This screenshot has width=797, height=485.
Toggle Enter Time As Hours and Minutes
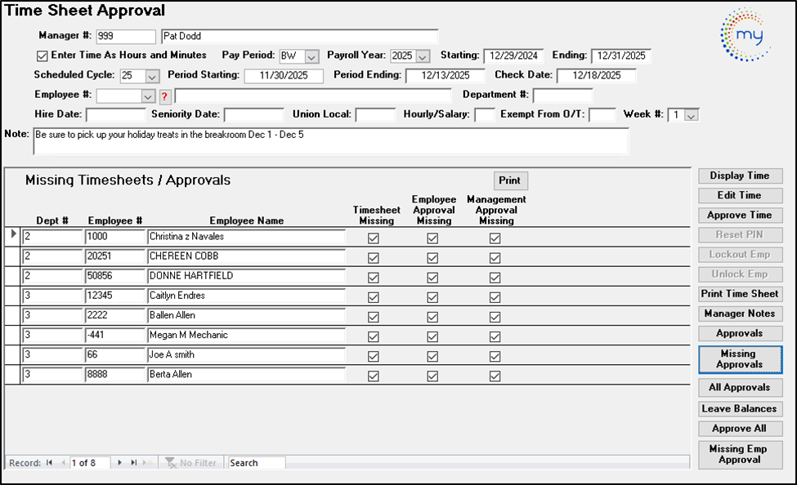tap(43, 56)
